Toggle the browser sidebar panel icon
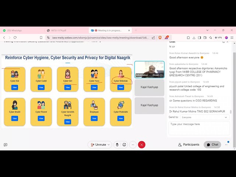Image resolution: width=236 pixels, height=177 pixels. 199,38
